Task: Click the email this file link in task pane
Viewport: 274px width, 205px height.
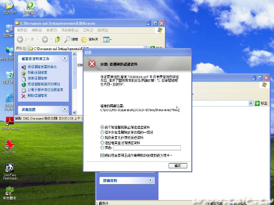Action: [45, 90]
